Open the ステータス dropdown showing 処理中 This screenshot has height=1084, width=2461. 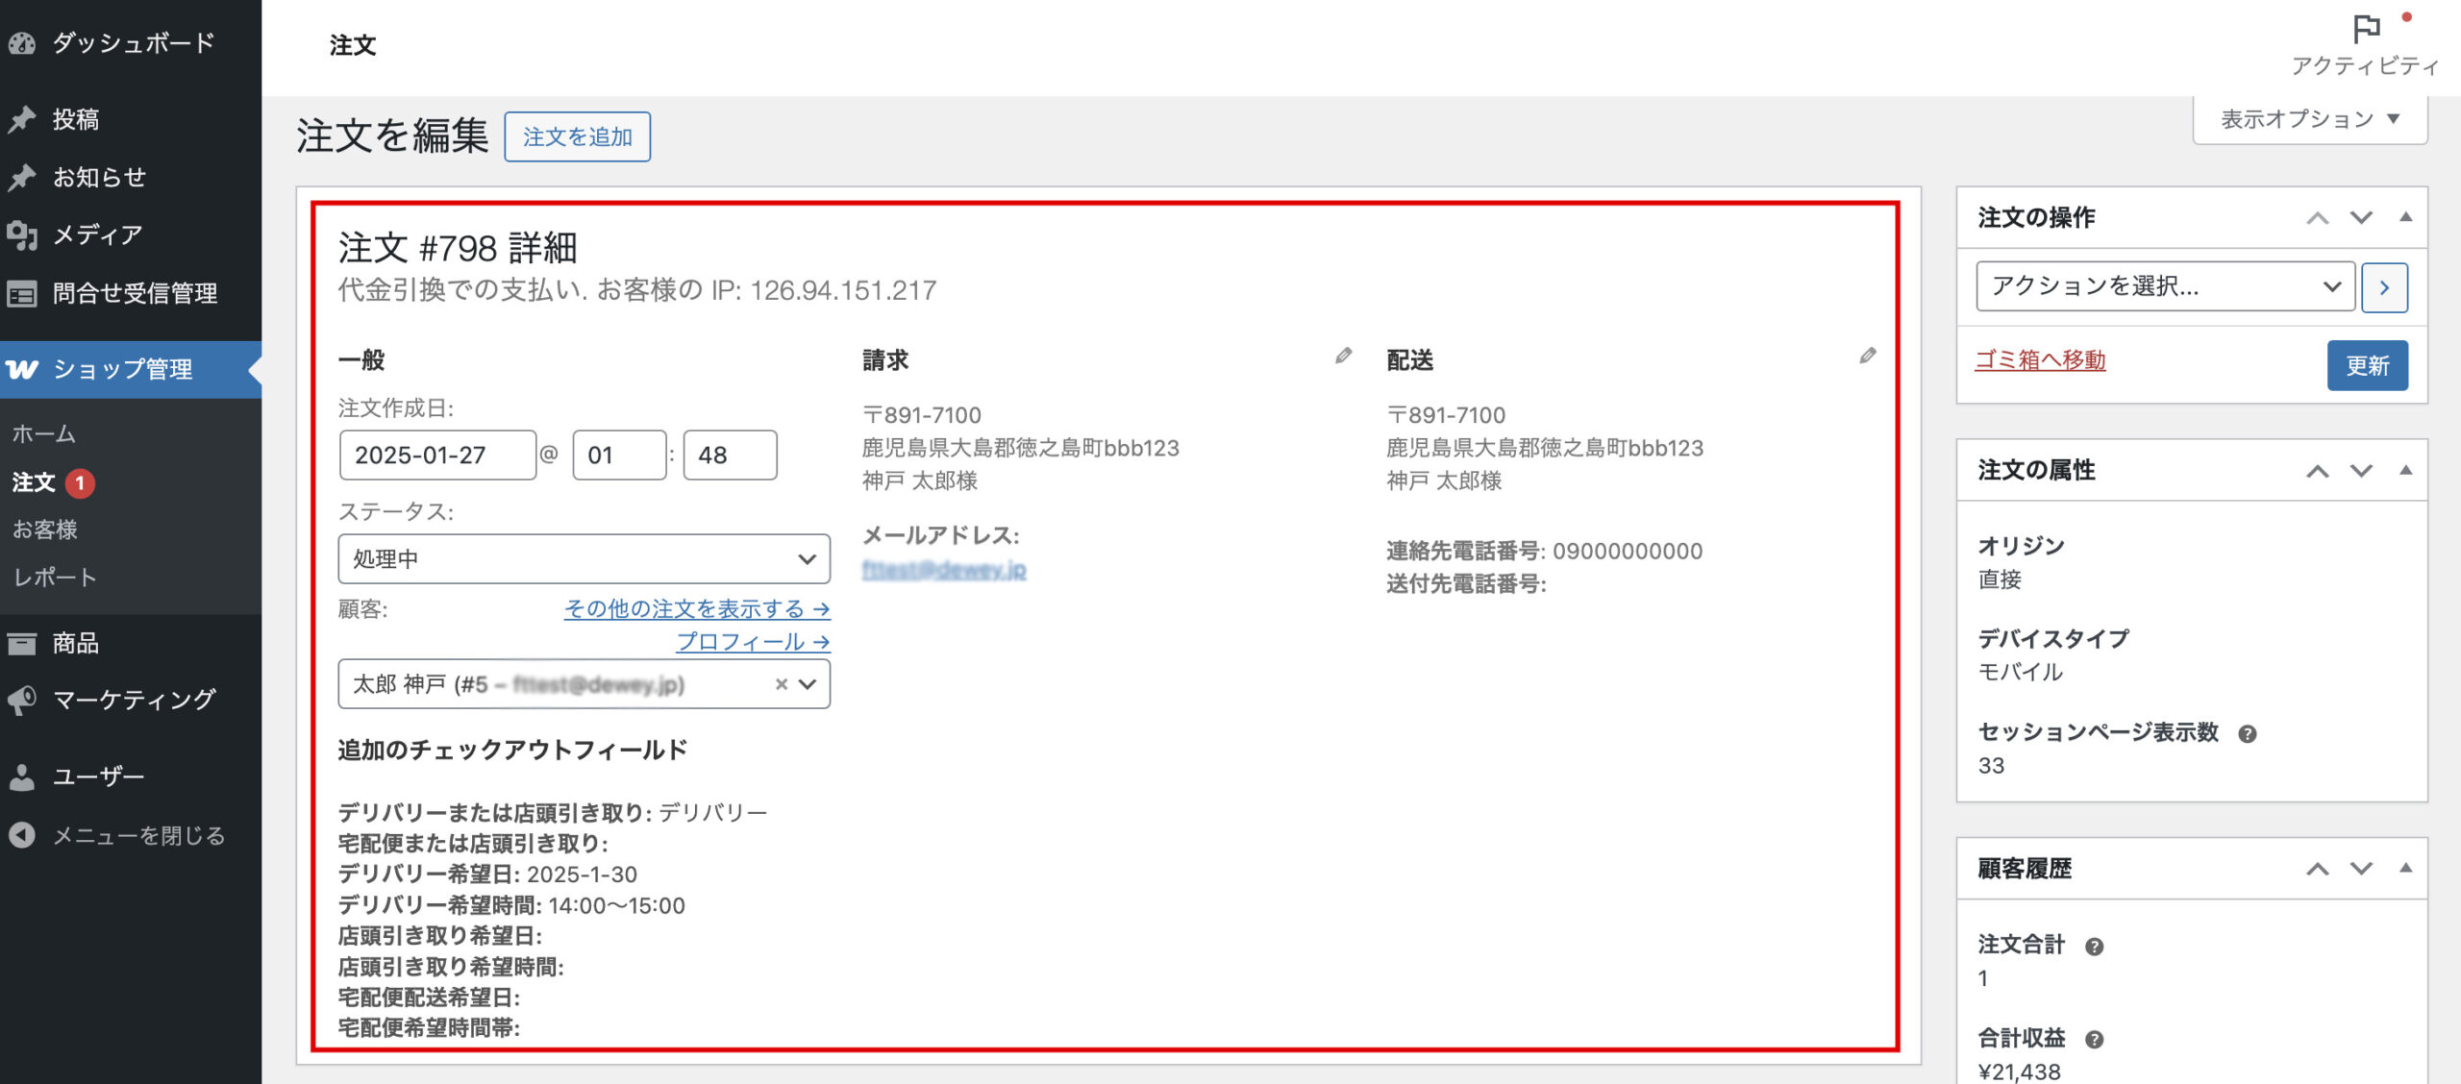click(584, 559)
